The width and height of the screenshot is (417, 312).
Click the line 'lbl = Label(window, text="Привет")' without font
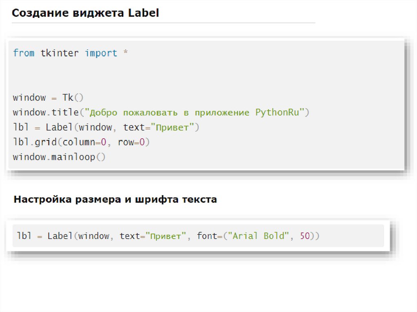(106, 127)
